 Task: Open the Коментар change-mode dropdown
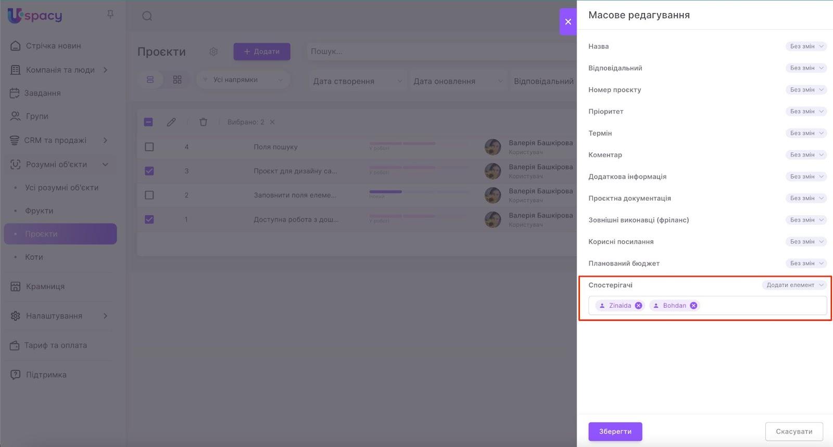[x=806, y=155]
